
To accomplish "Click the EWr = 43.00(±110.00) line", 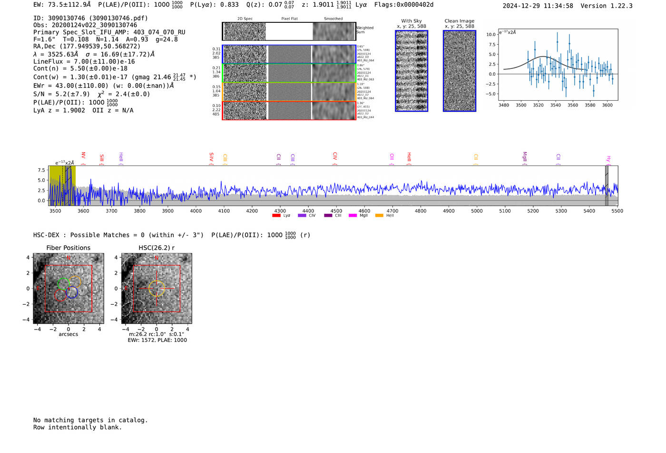I will pos(104,86).
